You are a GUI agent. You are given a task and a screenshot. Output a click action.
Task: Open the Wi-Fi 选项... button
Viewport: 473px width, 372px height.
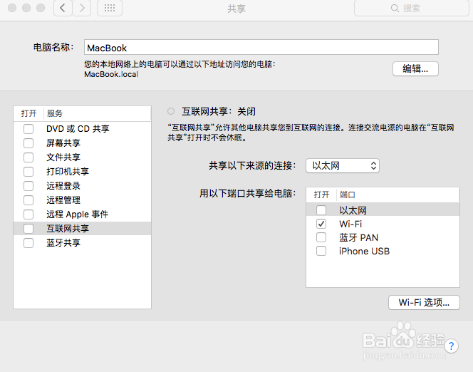click(x=424, y=302)
